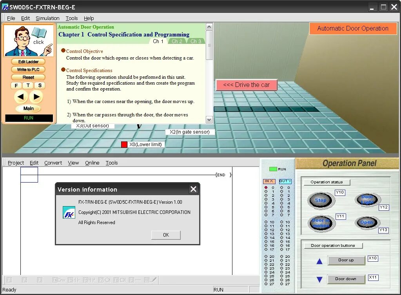The height and width of the screenshot is (295, 401).
Task: Go to next page with right arrow
Action: (36, 97)
